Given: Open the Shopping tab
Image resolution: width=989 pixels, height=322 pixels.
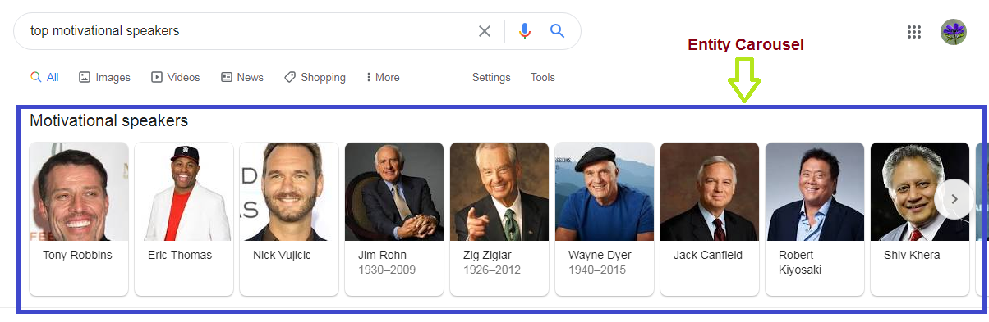Looking at the screenshot, I should tap(315, 77).
